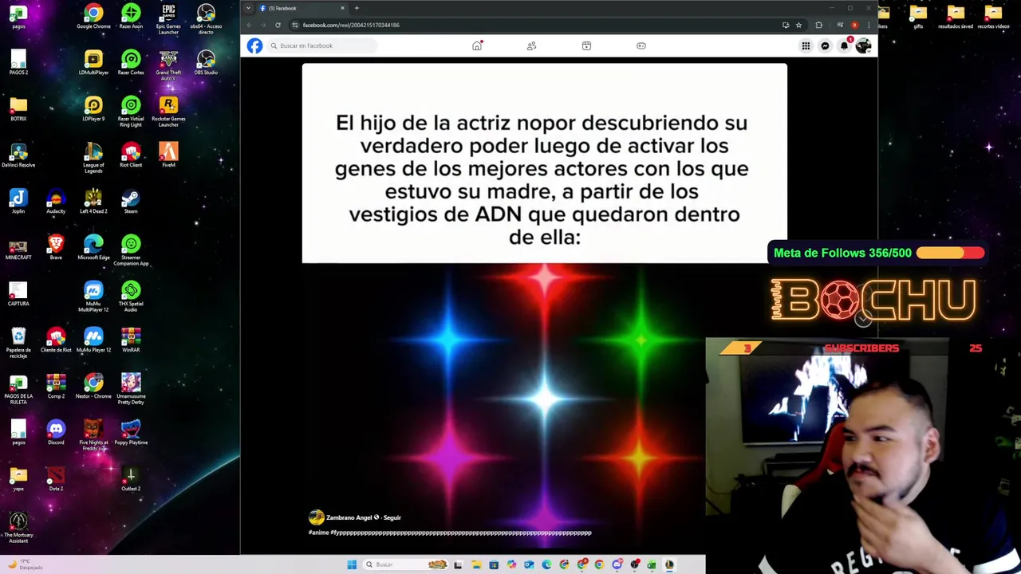Open Papelera de reciclaje icon
The width and height of the screenshot is (1021, 574).
(18, 342)
